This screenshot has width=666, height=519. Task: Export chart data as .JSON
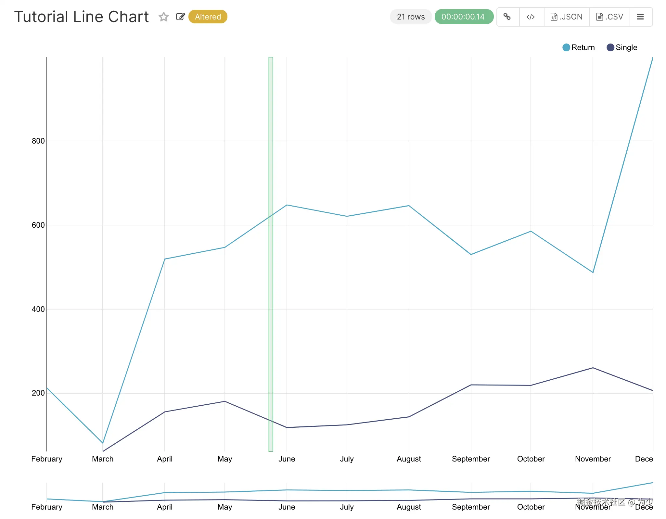click(567, 17)
